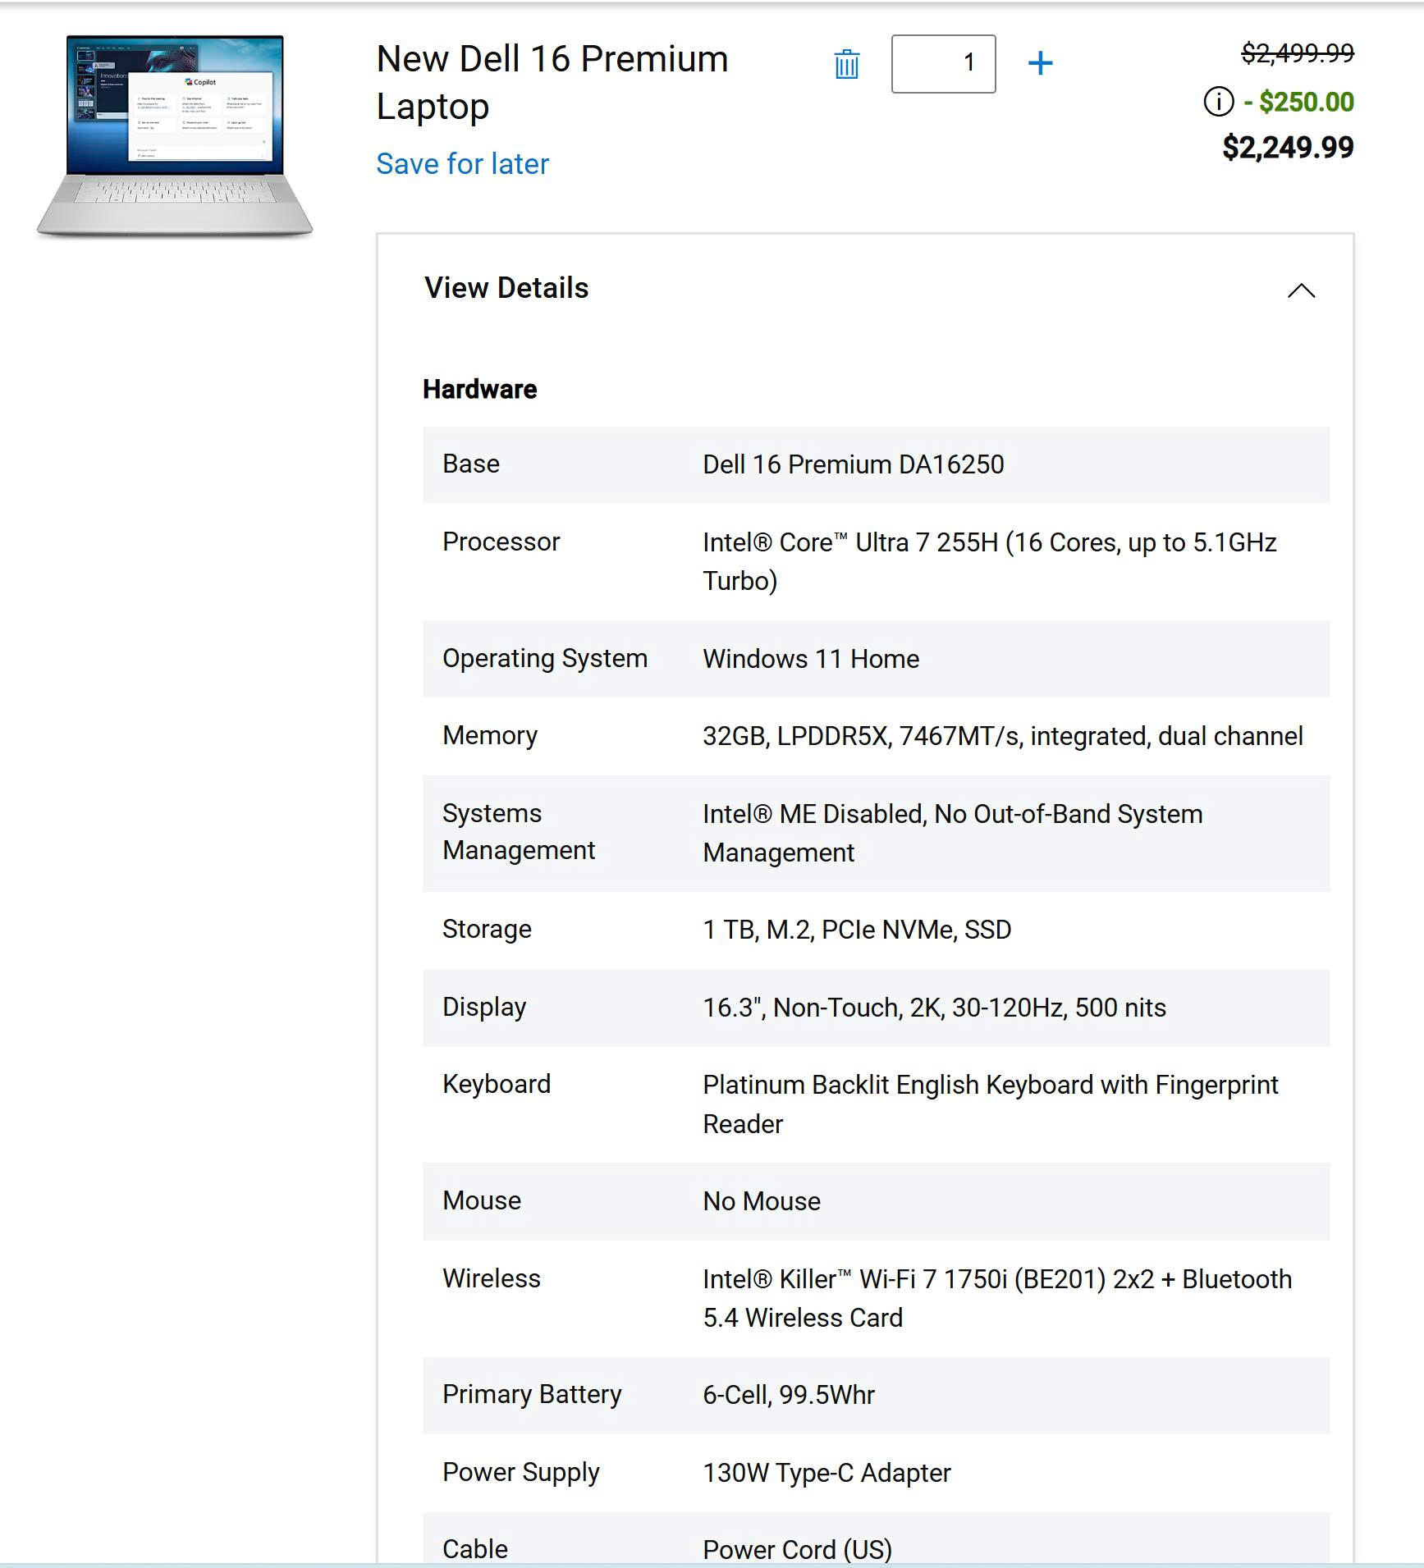Select the Intel Core Ultra 7 255H processor text

point(988,561)
